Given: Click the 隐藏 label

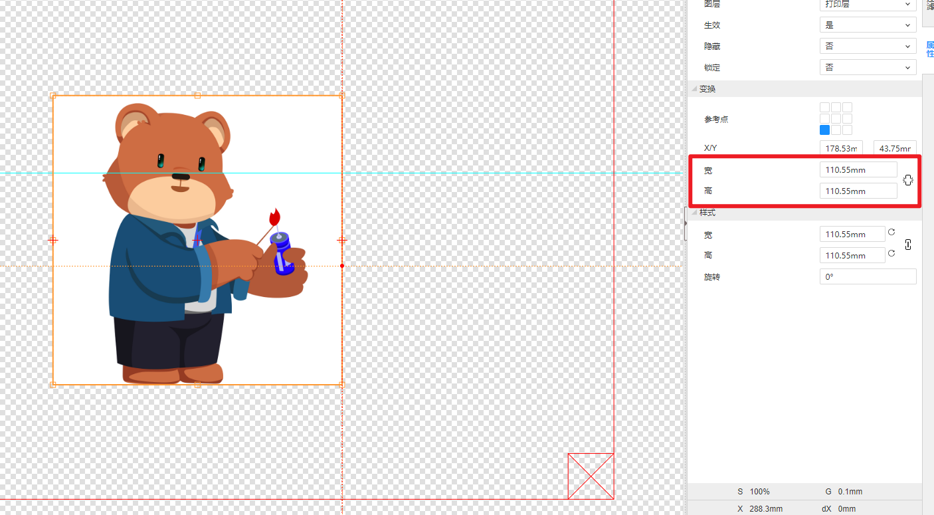Looking at the screenshot, I should tap(712, 46).
